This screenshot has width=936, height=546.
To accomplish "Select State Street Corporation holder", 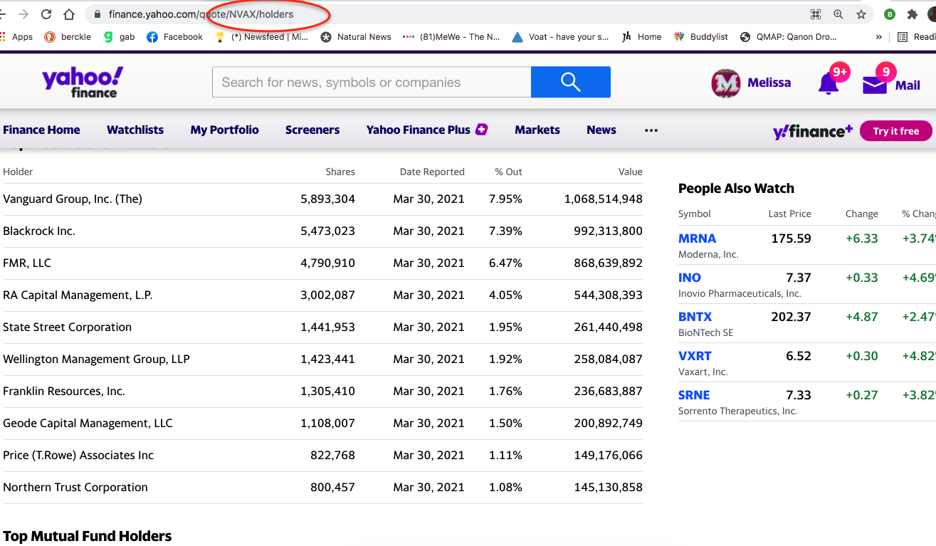I will [68, 327].
